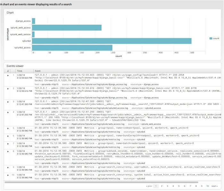This screenshot has width=224, height=191.
Task: Click the 'count' horizontal axis title
Action: [119, 56]
